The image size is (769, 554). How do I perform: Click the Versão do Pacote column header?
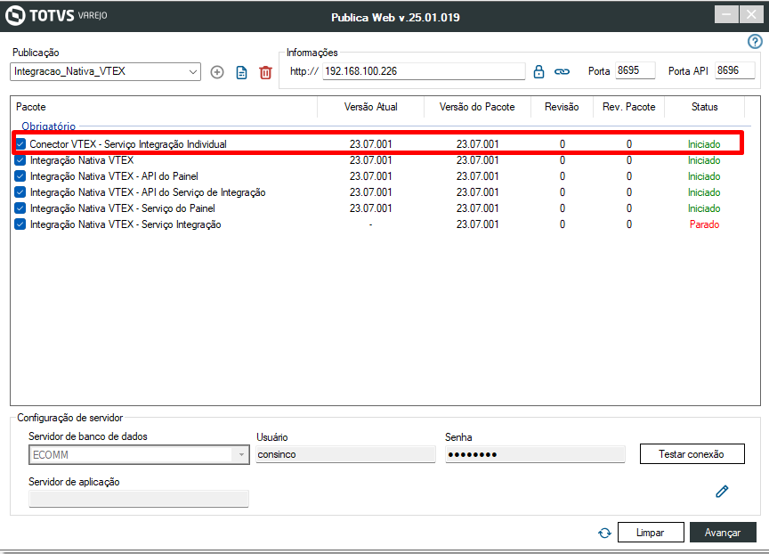(477, 107)
